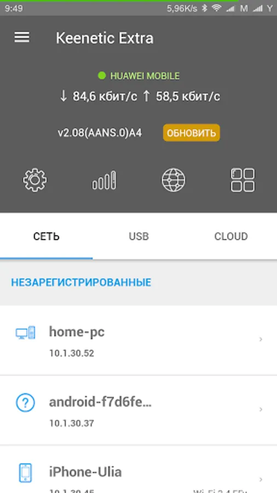Tap the green connection status dot
The image size is (277, 493).
(102, 76)
